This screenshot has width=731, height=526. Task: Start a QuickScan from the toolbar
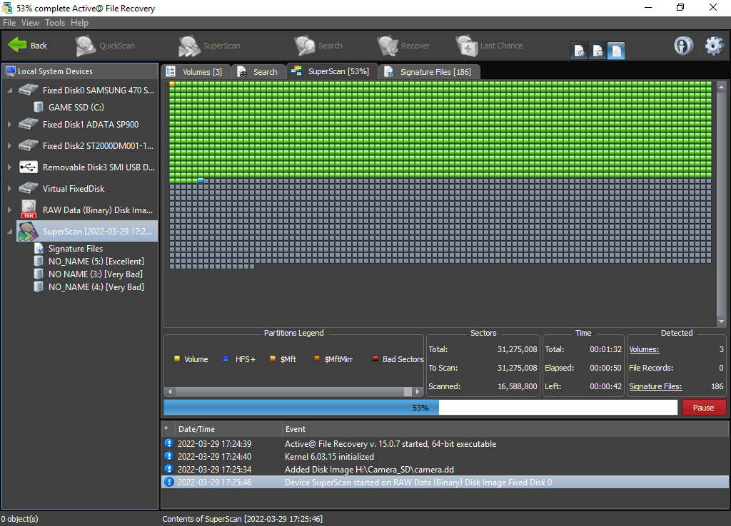105,46
